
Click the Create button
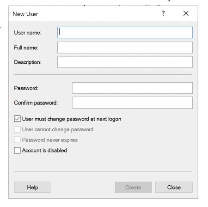(134, 187)
